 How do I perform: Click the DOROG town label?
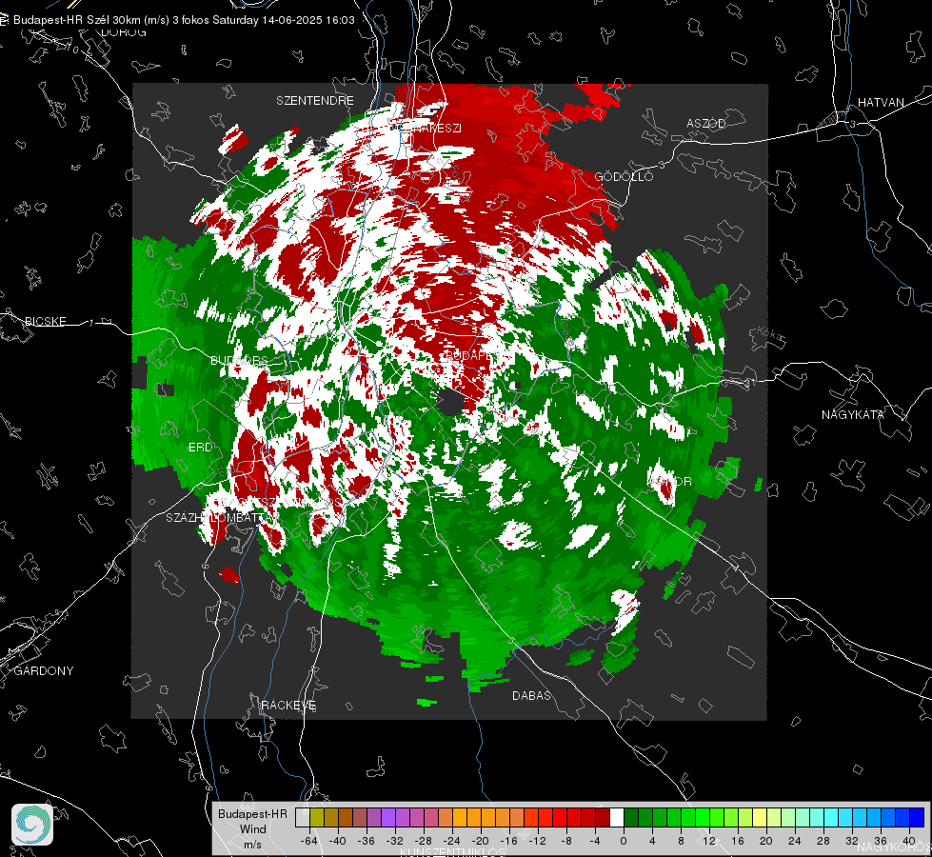pos(124,32)
